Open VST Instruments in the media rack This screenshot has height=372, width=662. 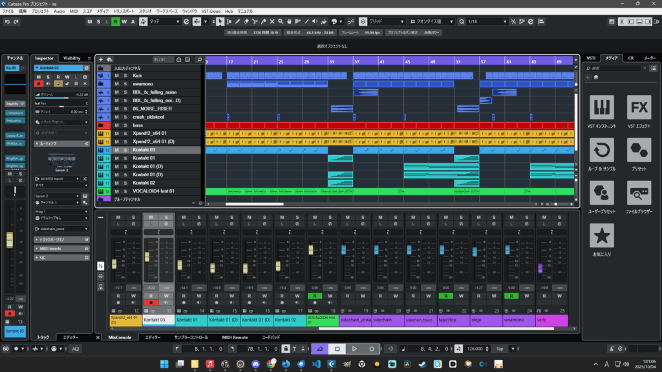603,107
